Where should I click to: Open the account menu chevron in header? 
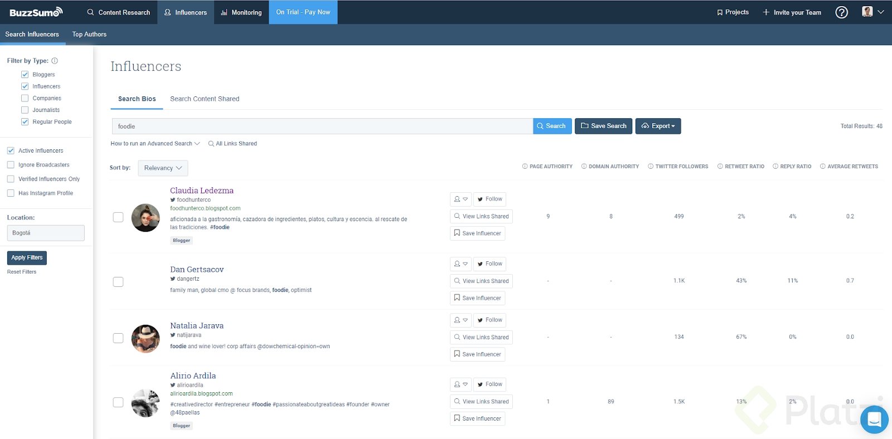[881, 12]
